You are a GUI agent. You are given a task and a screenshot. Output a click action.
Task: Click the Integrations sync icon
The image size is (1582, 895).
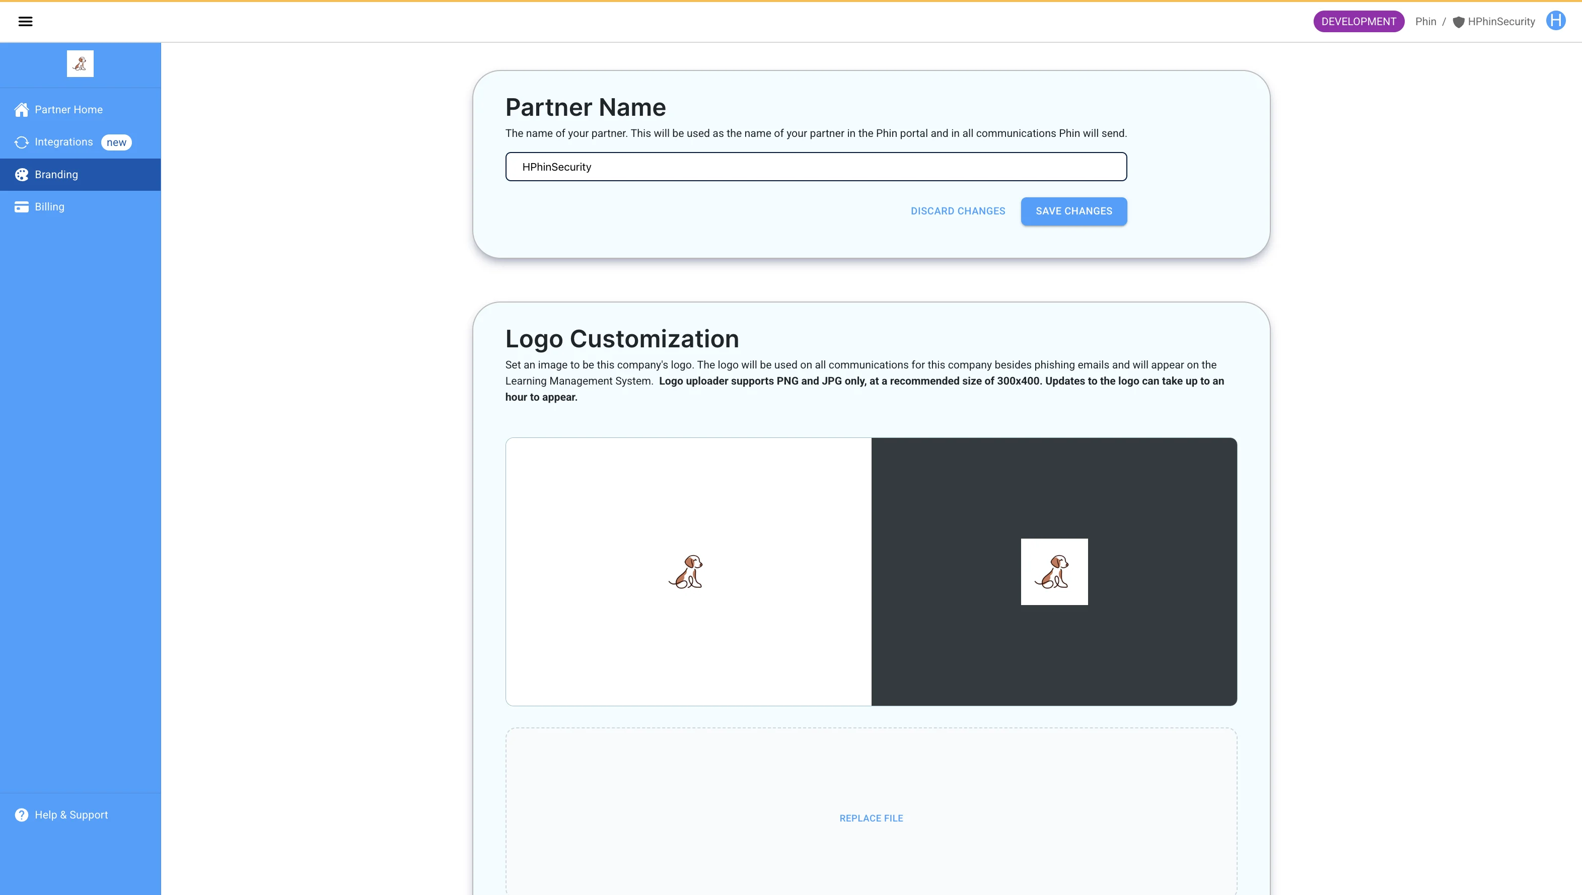(x=22, y=142)
